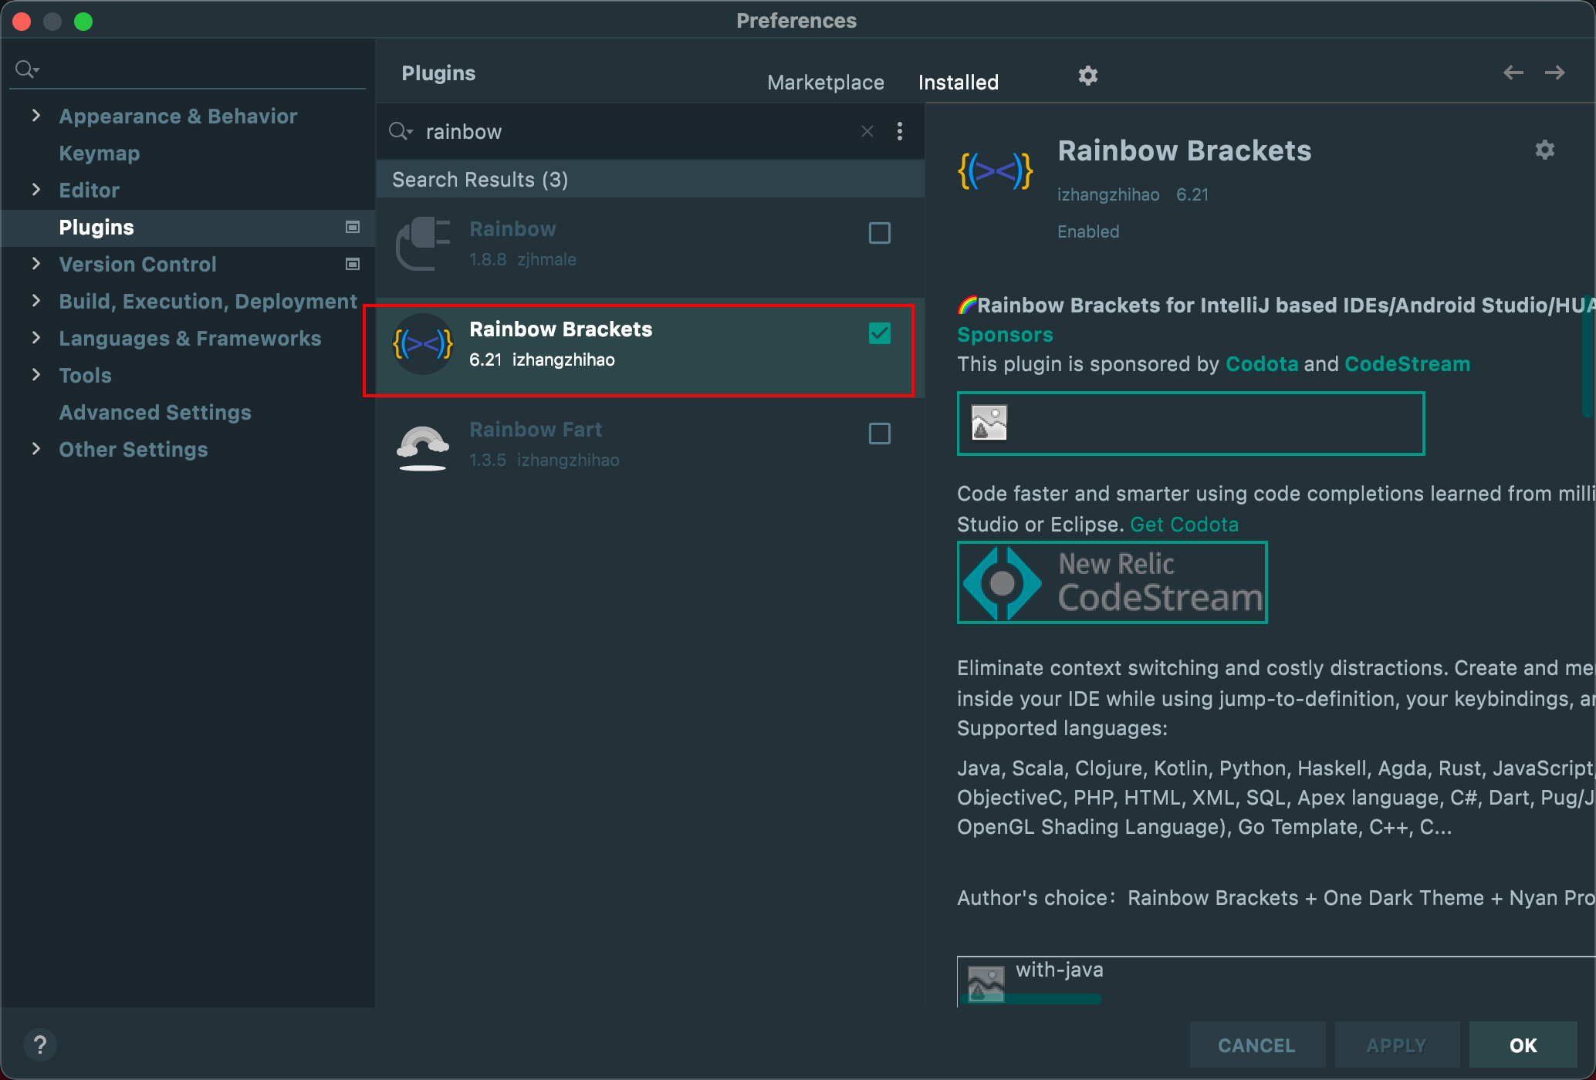Enable the Rainbow plugin checkbox
This screenshot has height=1080, width=1596.
pyautogui.click(x=879, y=233)
